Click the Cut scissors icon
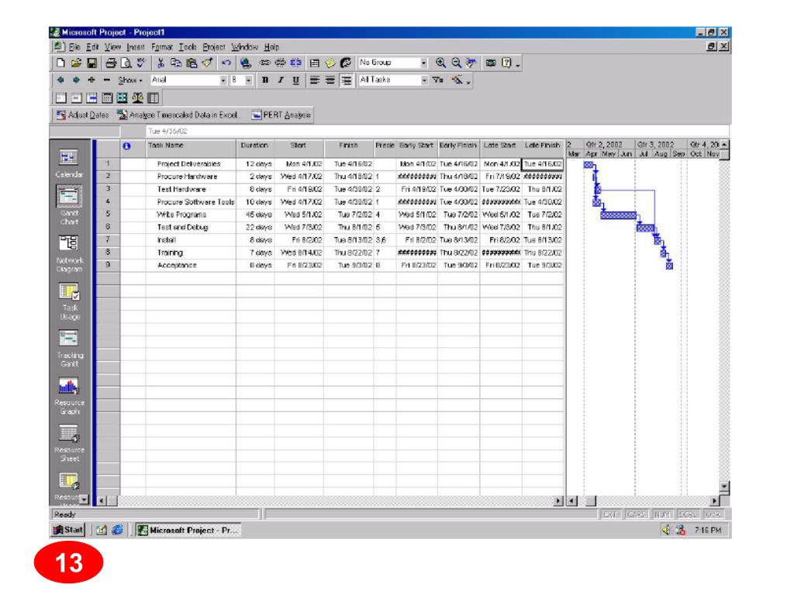The image size is (794, 595). [x=161, y=63]
